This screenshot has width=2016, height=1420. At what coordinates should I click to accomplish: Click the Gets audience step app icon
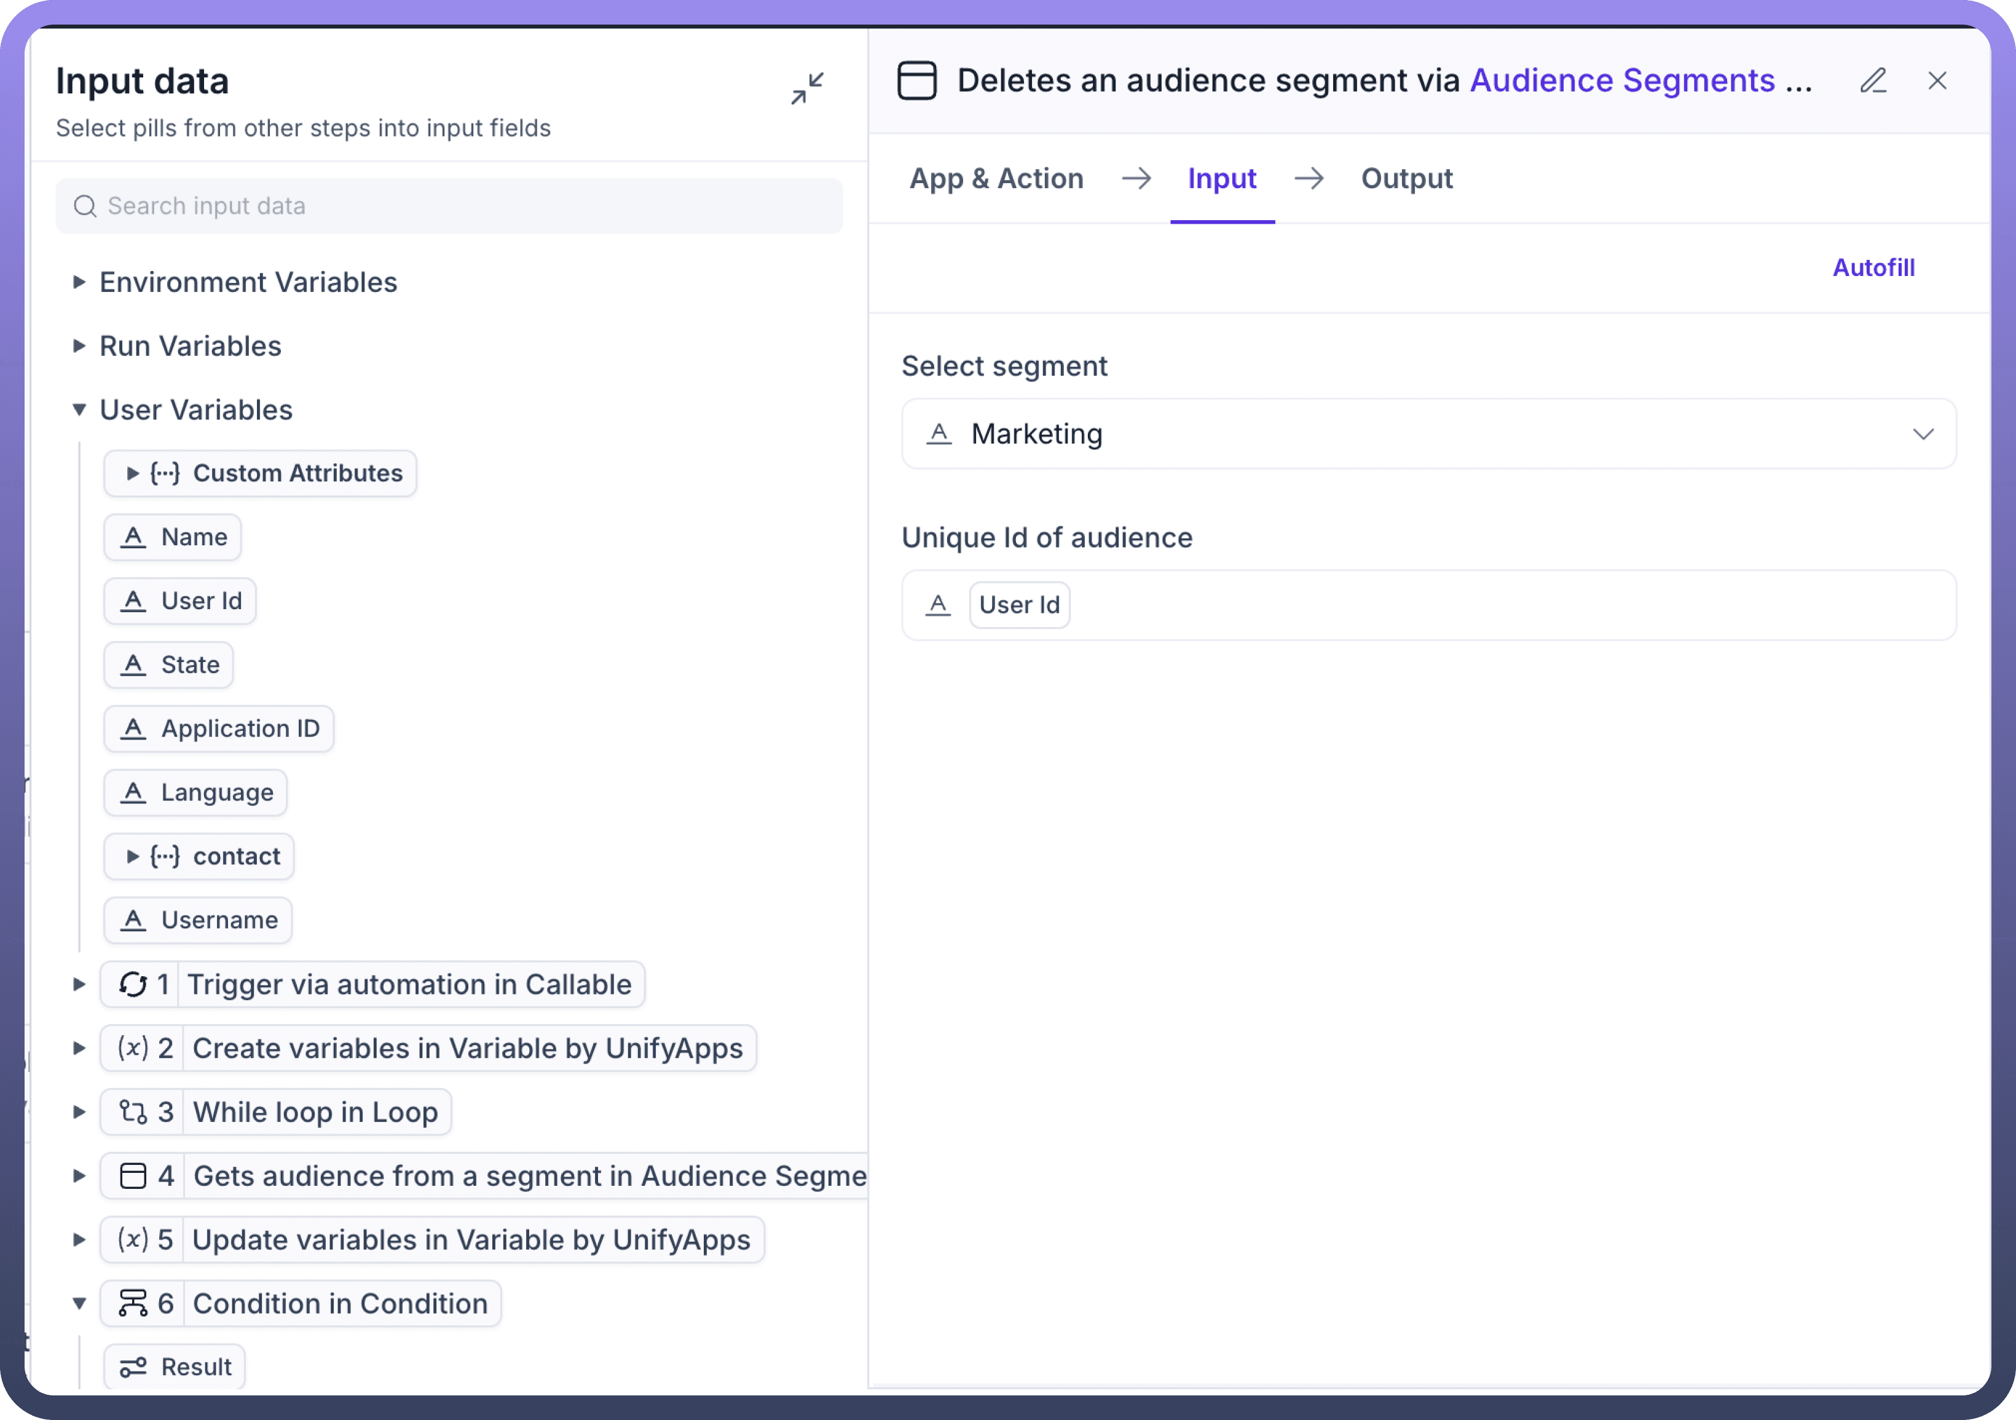tap(133, 1176)
